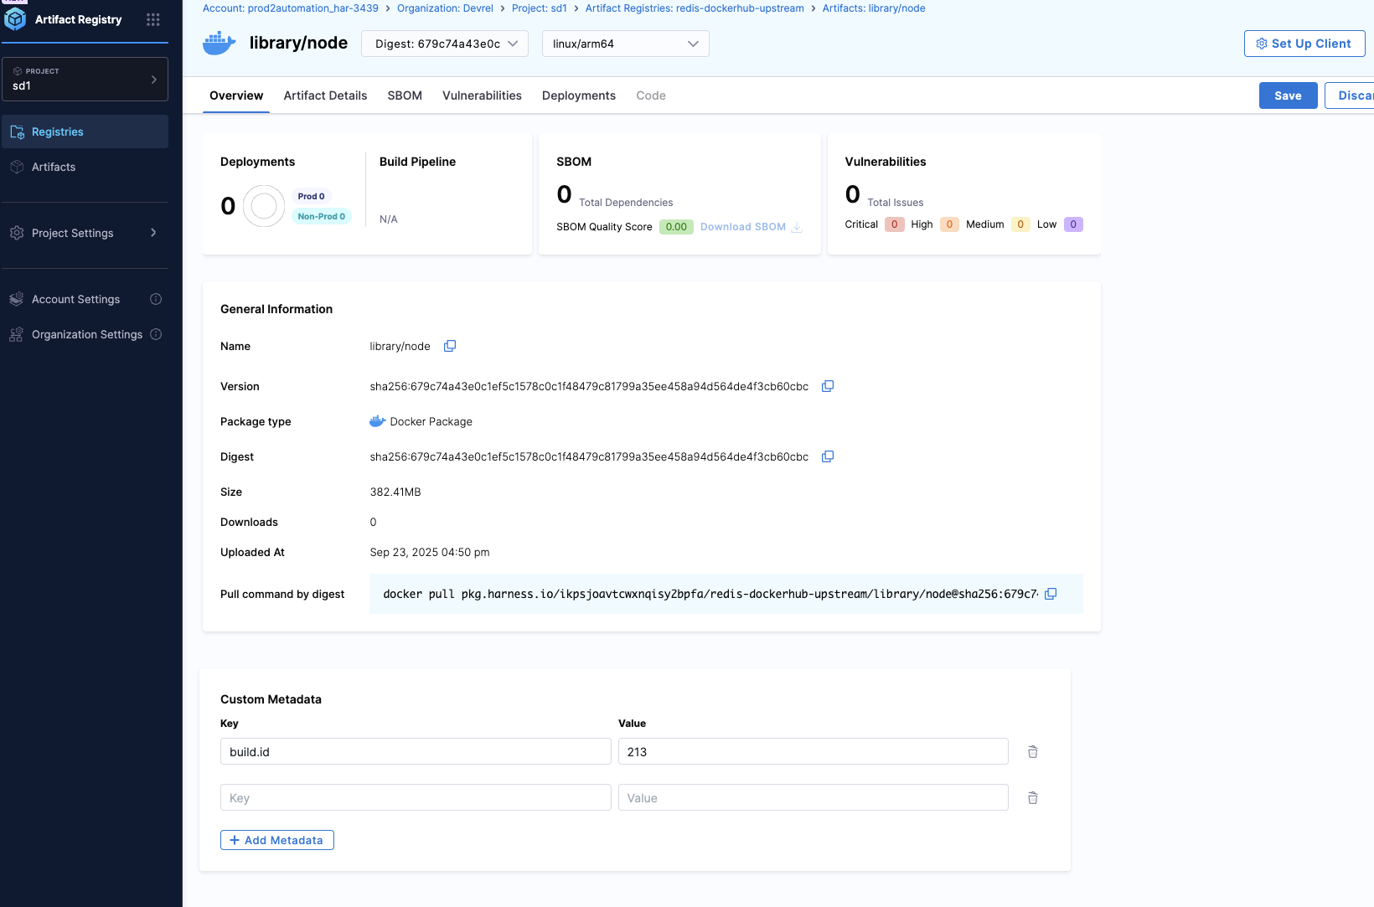Copy the Version field value
Image resolution: width=1374 pixels, height=907 pixels.
pos(828,386)
